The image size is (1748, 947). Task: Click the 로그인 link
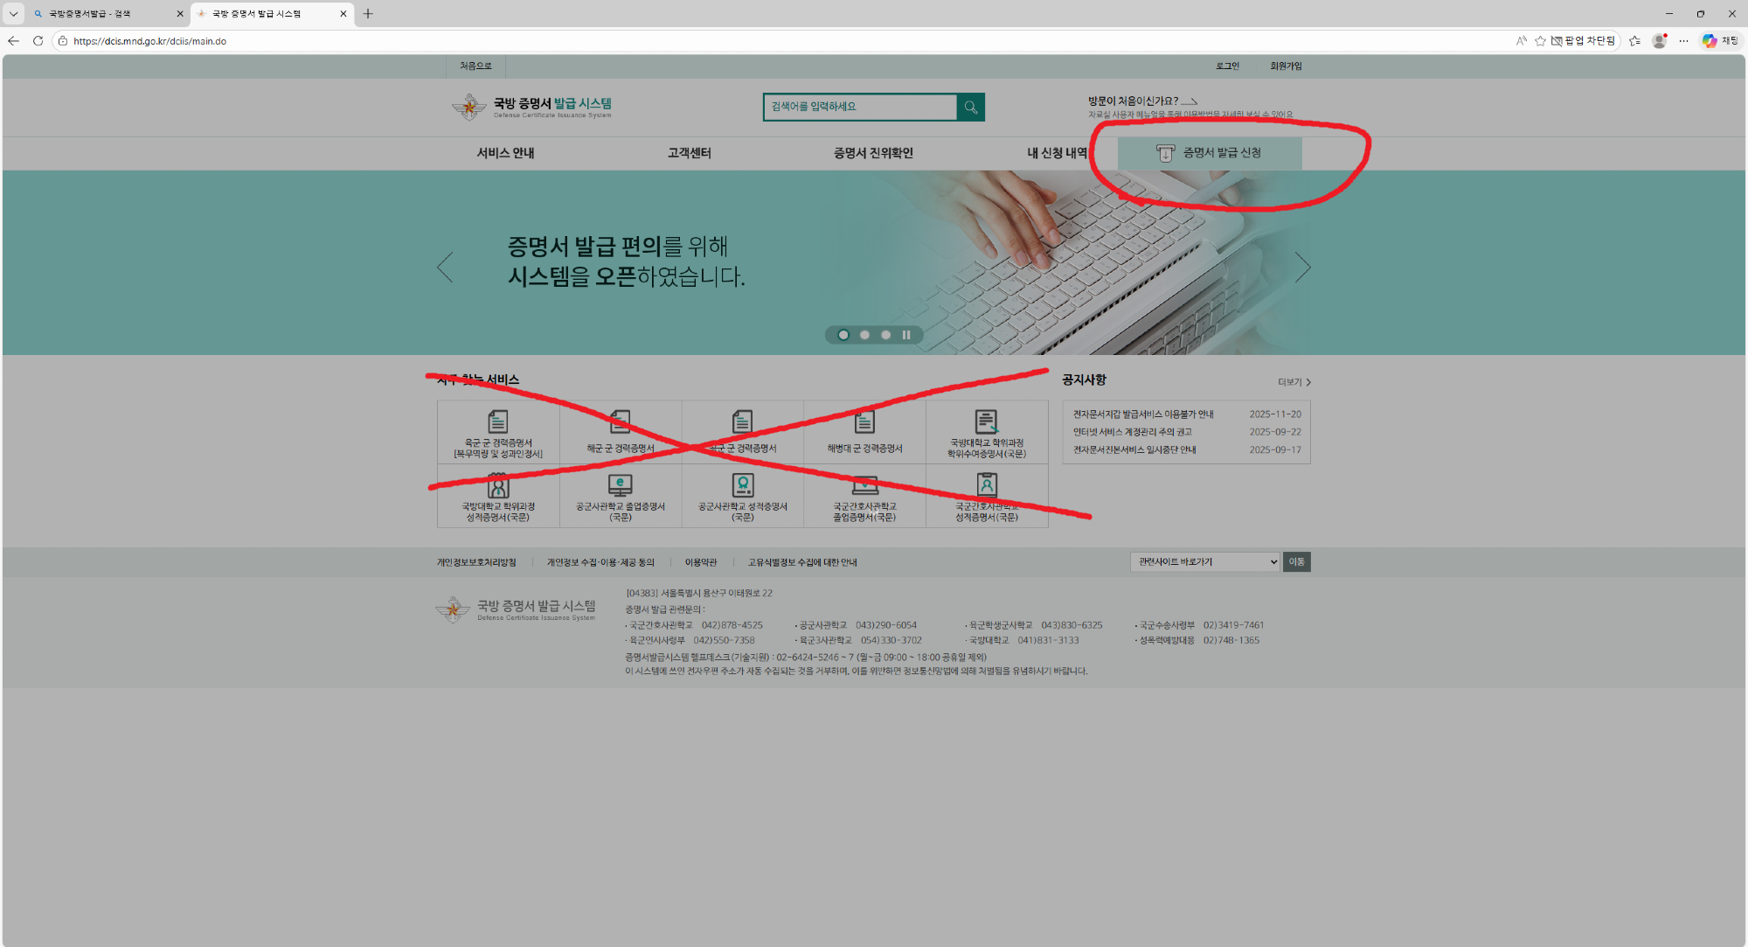(1227, 66)
